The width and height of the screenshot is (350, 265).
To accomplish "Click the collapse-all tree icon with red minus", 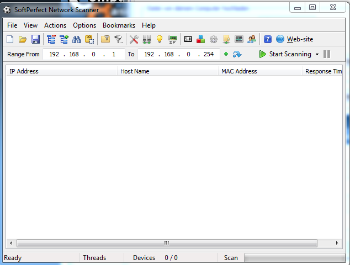I will tap(51, 39).
